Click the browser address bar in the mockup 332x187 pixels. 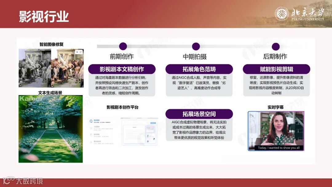139,118
